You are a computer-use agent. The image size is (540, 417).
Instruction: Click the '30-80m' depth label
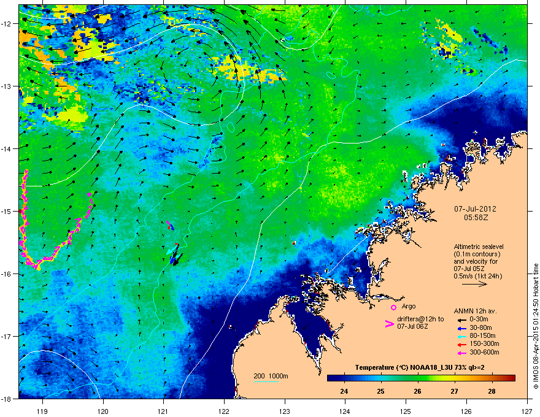480,327
